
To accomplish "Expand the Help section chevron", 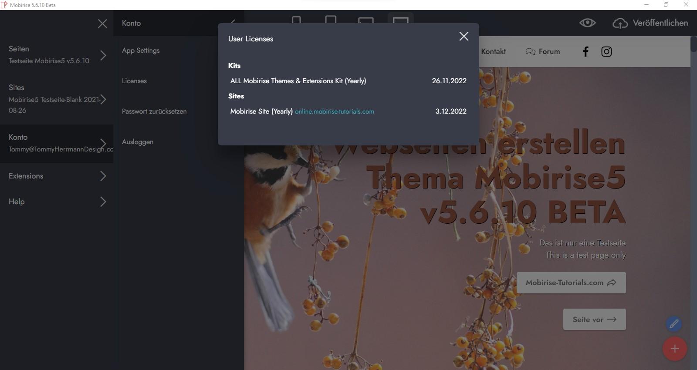I will 103,202.
